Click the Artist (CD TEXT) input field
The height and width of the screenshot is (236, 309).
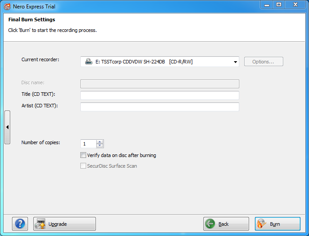tap(160, 106)
